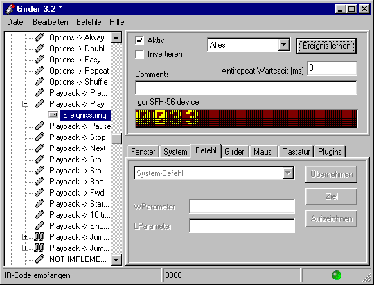Expand the last Playback -> Jum... node
This screenshot has width=374, height=285.
pyautogui.click(x=25, y=248)
